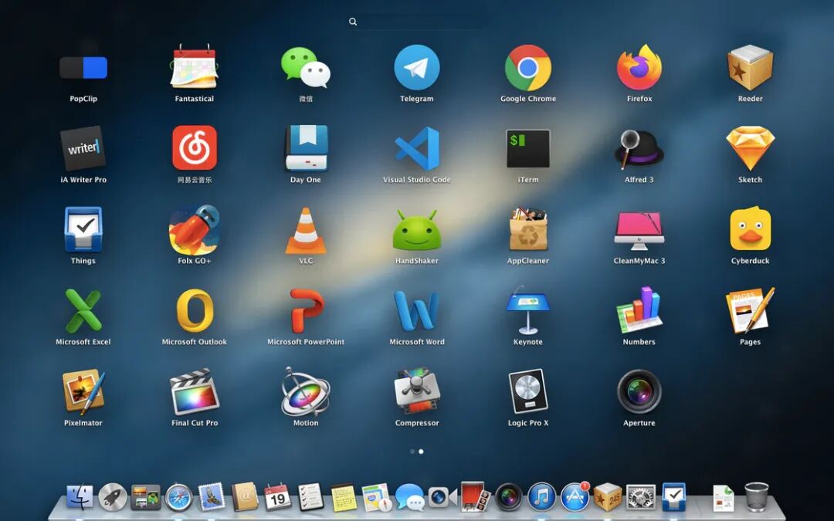Viewport: 834px width, 521px height.
Task: Open Microsoft Word
Action: [x=417, y=311]
